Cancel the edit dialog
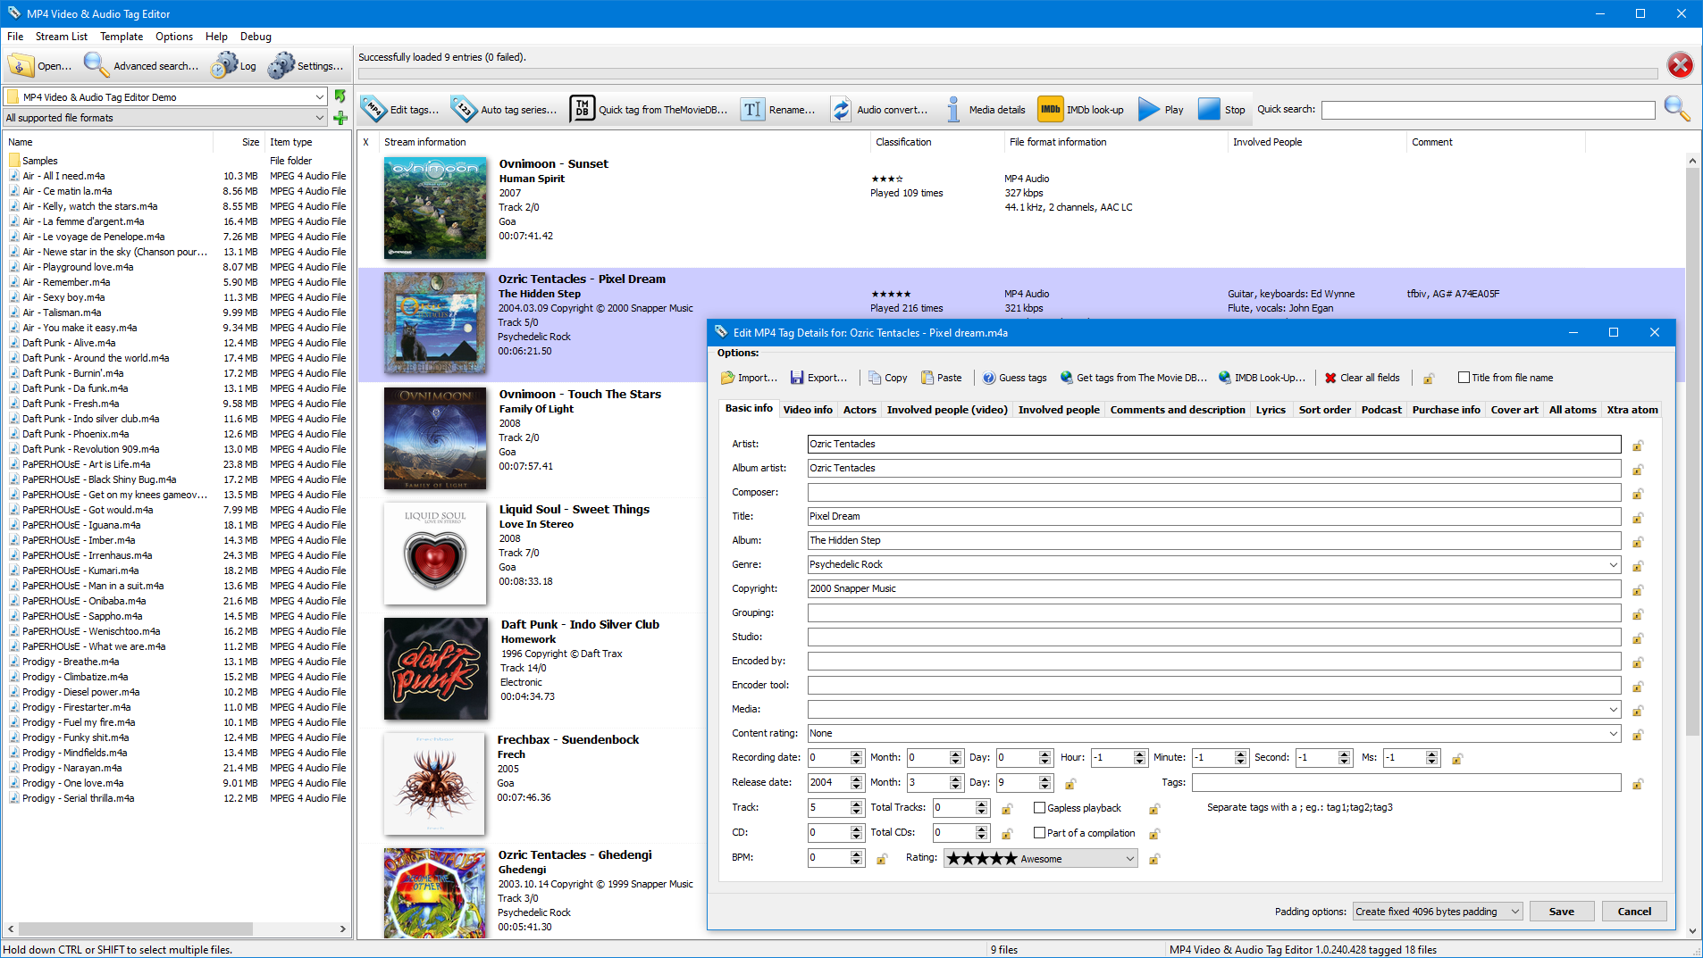This screenshot has width=1703, height=958. pos(1633,911)
